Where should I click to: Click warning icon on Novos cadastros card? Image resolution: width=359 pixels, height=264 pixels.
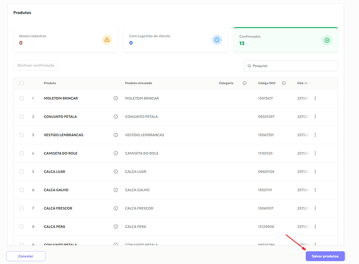(107, 40)
